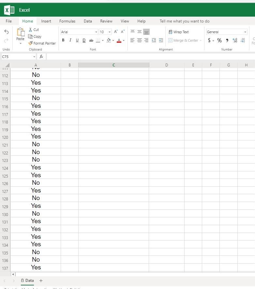Align text right
The image size is (255, 289).
point(146,40)
